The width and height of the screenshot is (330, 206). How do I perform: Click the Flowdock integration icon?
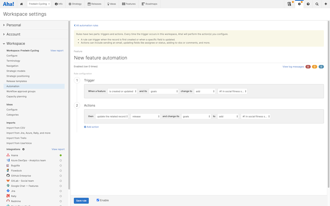pos(8,171)
